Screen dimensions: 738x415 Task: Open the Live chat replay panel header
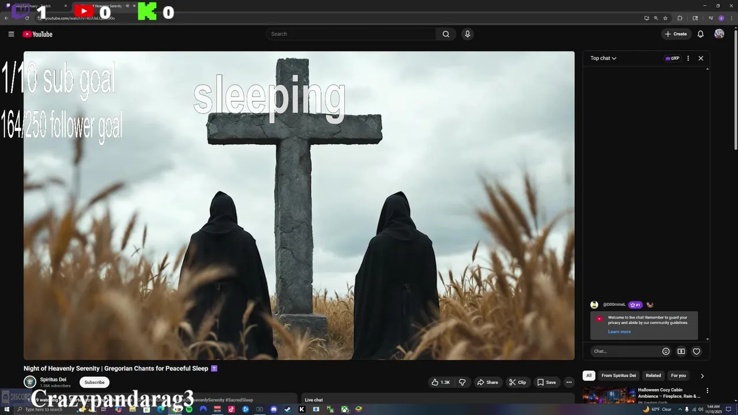click(438, 399)
